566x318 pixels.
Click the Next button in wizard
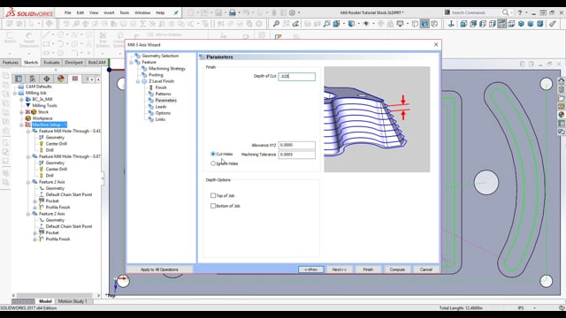(x=339, y=269)
